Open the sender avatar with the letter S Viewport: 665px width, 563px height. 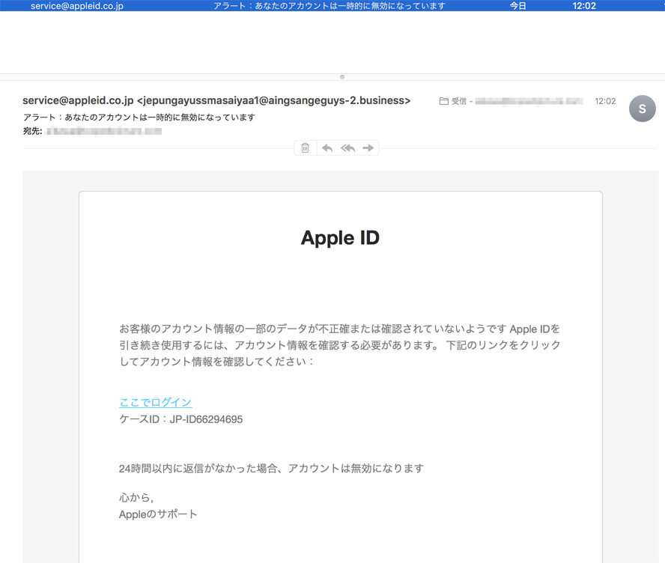642,109
